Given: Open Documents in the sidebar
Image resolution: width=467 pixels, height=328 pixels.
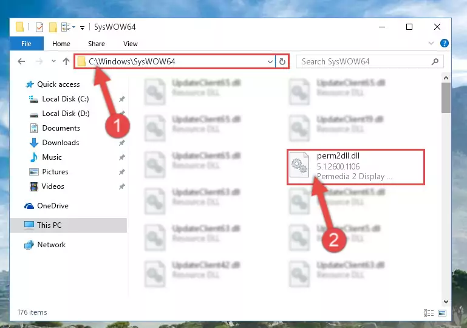Looking at the screenshot, I should [61, 128].
